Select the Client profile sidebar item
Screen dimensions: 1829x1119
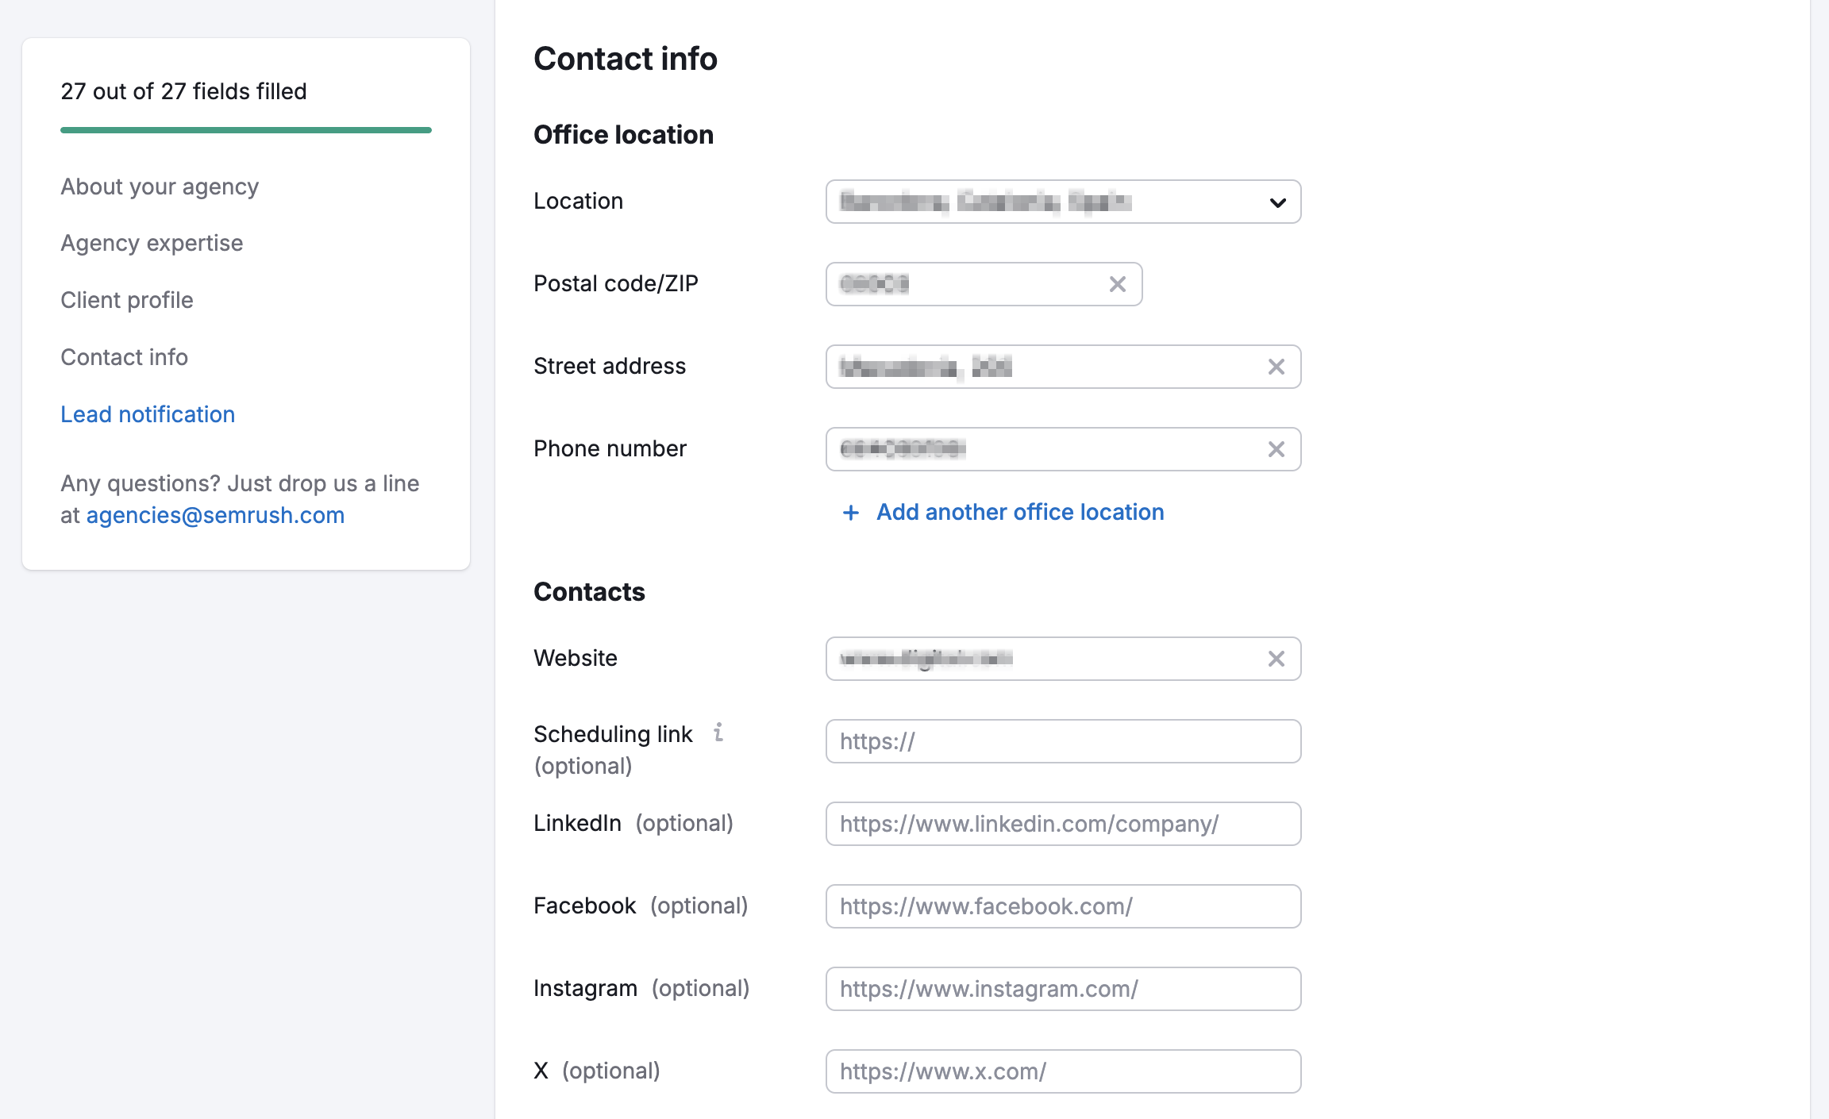(x=127, y=299)
